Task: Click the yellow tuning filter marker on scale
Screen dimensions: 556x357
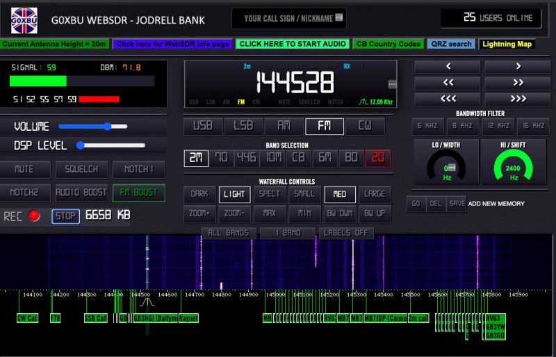Action: [147, 302]
